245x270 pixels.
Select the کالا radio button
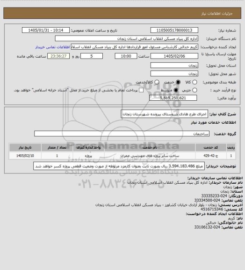click(x=195, y=82)
